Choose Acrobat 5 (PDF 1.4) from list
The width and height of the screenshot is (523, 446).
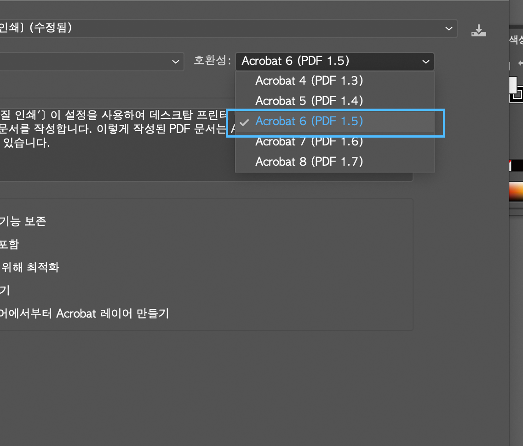334,101
